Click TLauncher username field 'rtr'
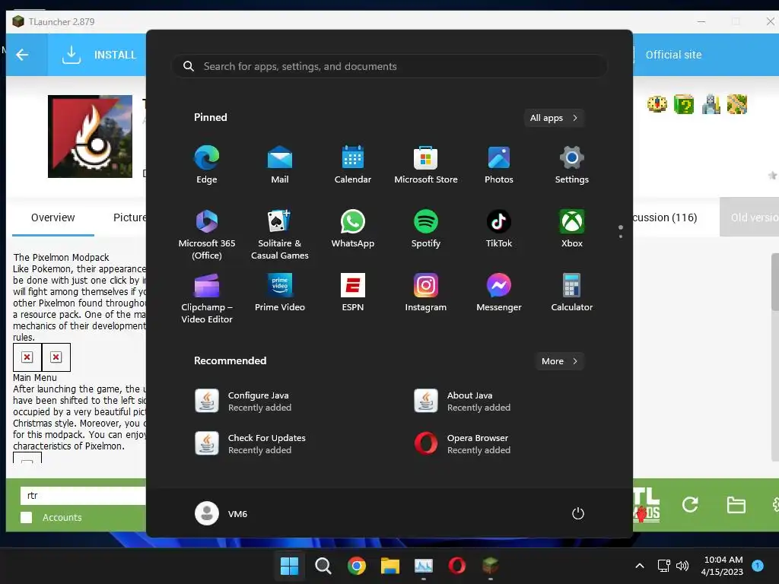Viewport: 779px width, 584px height. [84, 496]
